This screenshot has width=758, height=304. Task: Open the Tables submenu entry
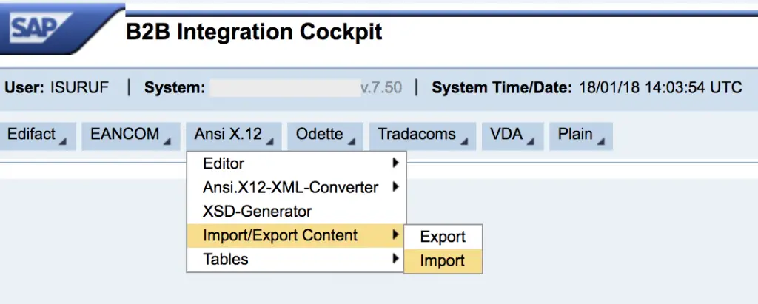(296, 259)
